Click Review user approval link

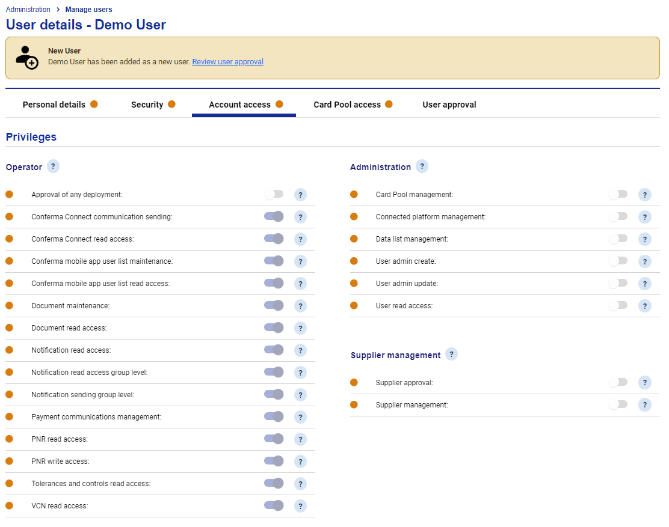tap(227, 62)
